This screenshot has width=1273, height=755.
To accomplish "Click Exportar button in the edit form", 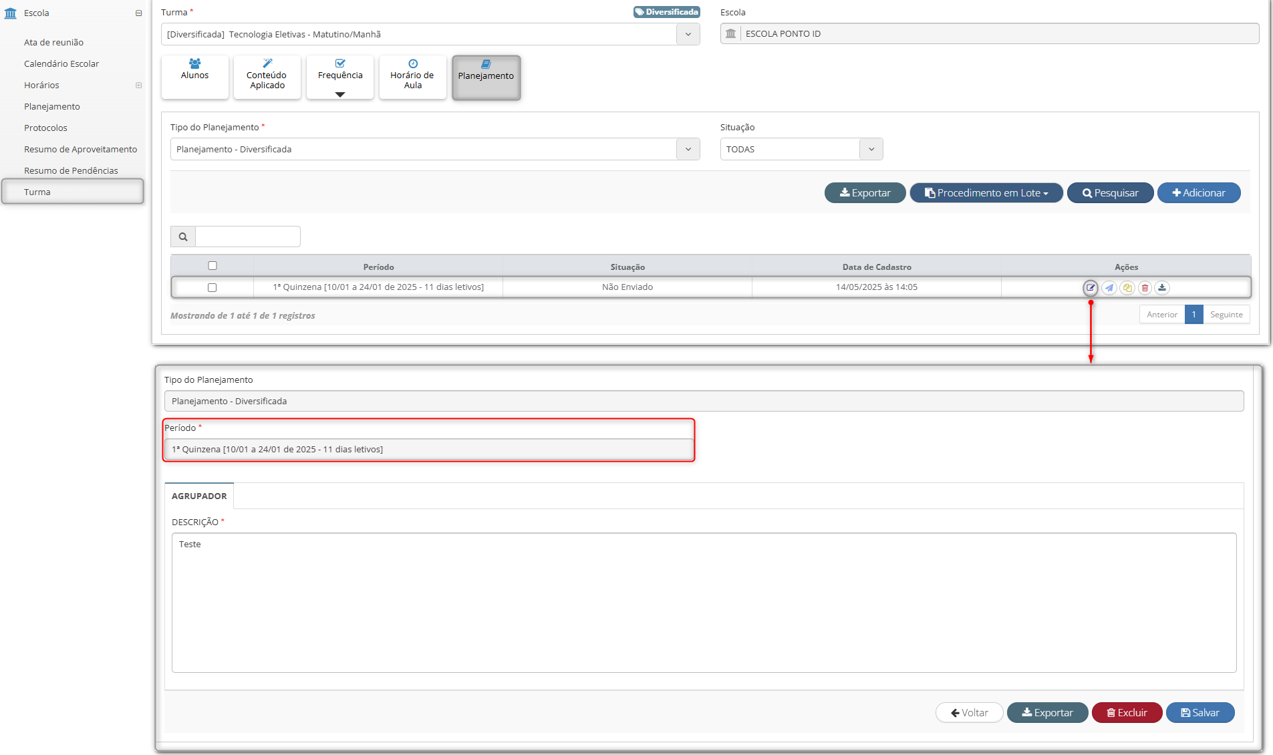I will point(1048,713).
